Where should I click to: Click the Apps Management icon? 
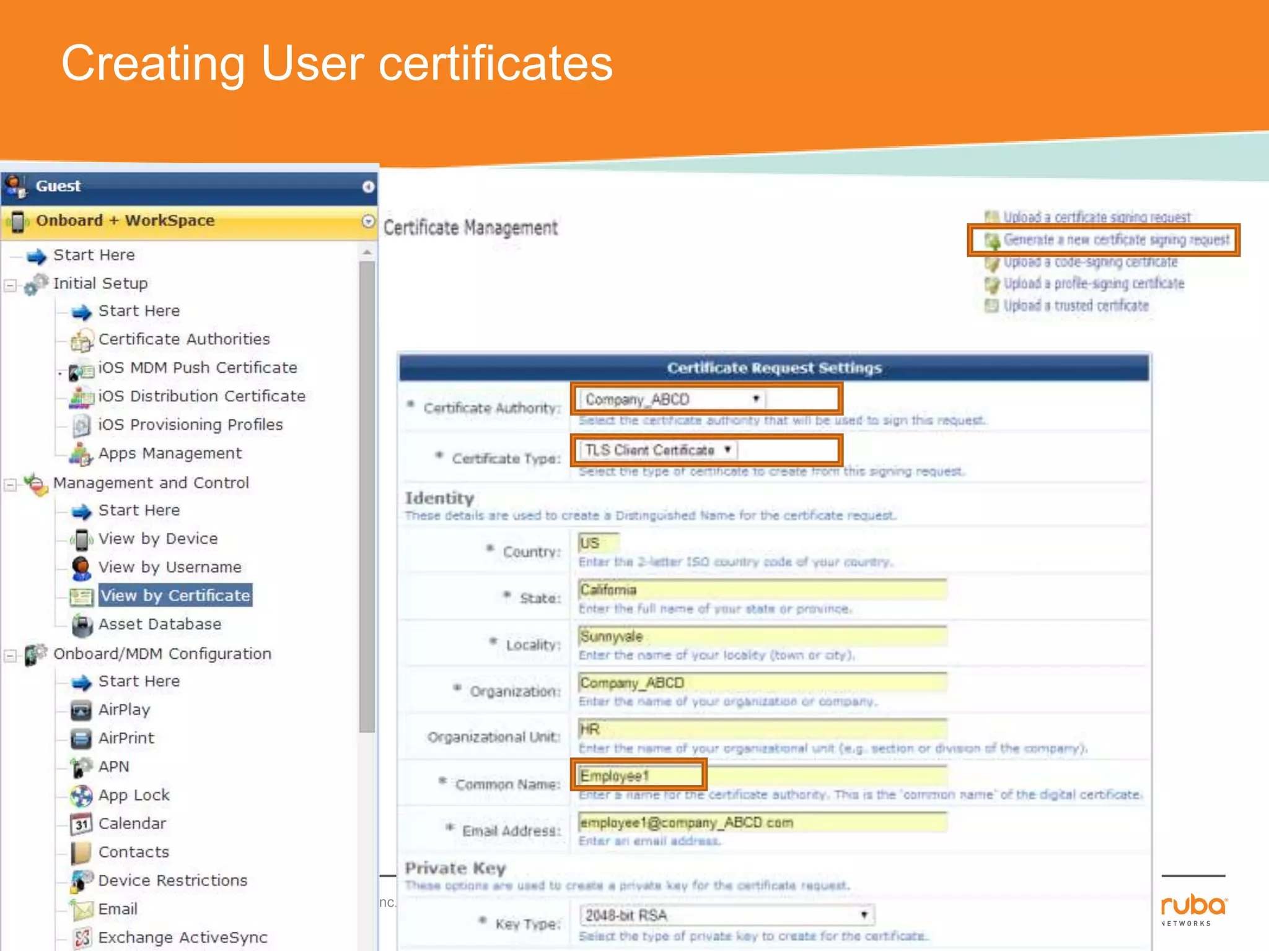click(x=81, y=454)
